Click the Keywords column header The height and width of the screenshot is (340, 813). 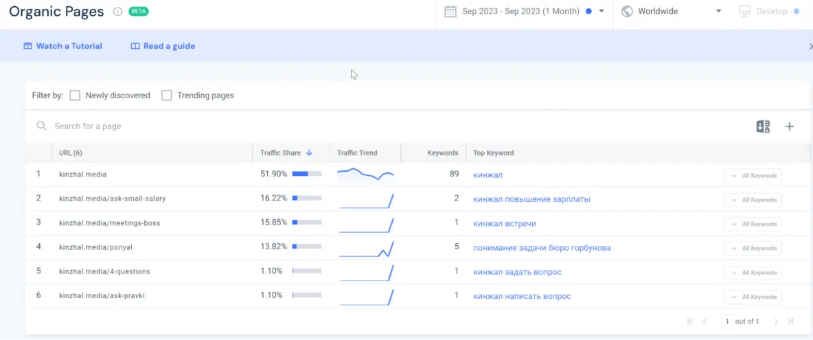click(442, 153)
